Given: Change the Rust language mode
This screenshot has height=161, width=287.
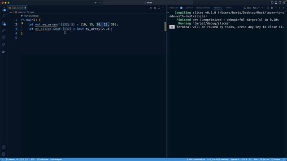Looking at the screenshot, I should click(x=256, y=159).
